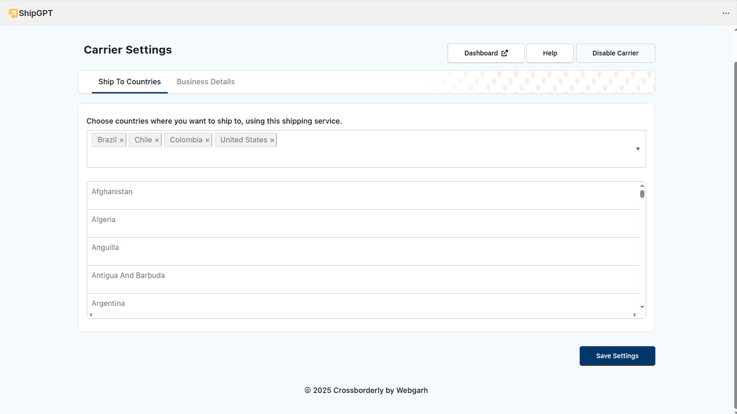Click the country list scroll left arrow
This screenshot has height=414, width=737.
point(91,315)
